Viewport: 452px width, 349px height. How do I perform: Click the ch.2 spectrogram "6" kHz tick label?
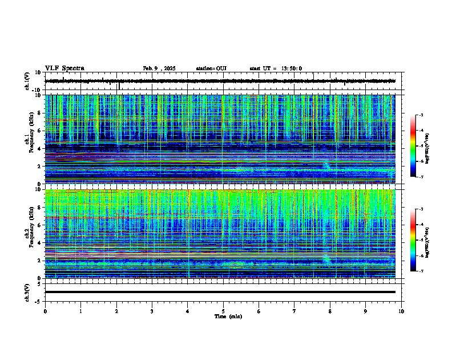40,225
